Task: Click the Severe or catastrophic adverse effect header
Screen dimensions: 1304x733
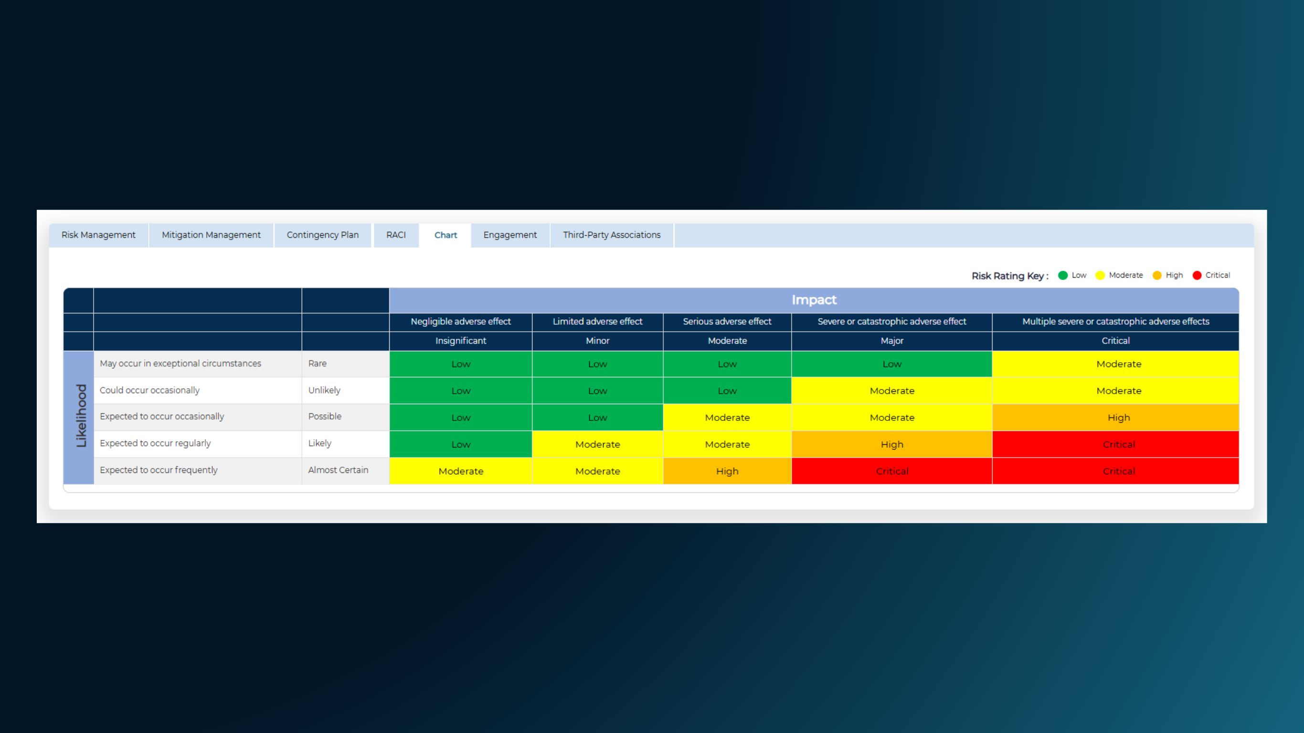Action: pyautogui.click(x=892, y=322)
